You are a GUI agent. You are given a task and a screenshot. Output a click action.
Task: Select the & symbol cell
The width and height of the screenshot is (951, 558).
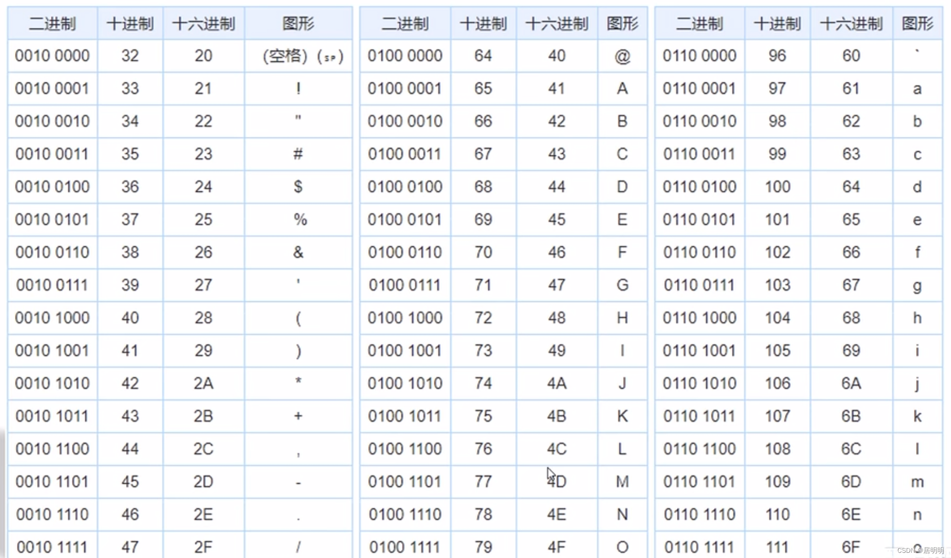click(x=298, y=252)
